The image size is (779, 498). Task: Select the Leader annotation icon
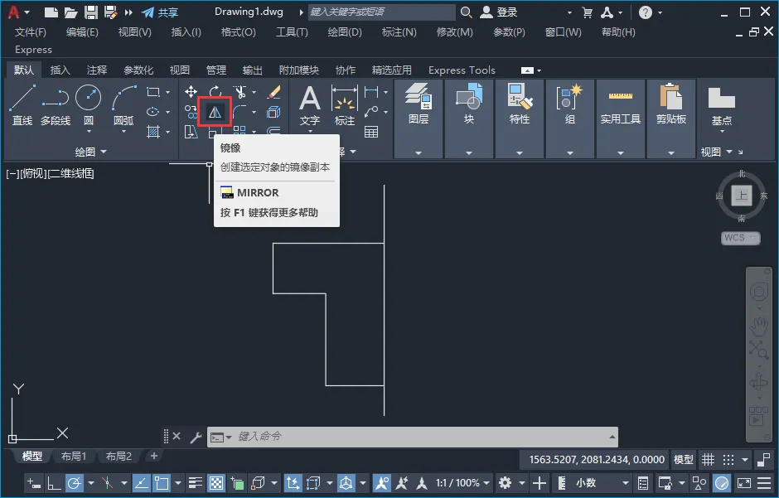click(x=371, y=112)
